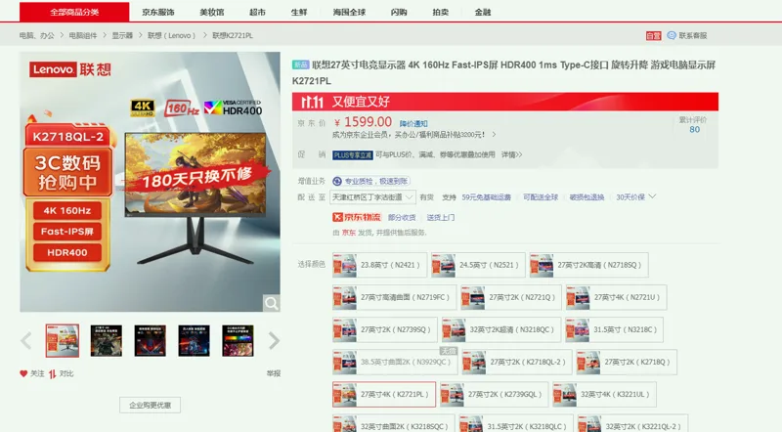
Task: Open promotion 详情 details link
Action: [x=511, y=154]
